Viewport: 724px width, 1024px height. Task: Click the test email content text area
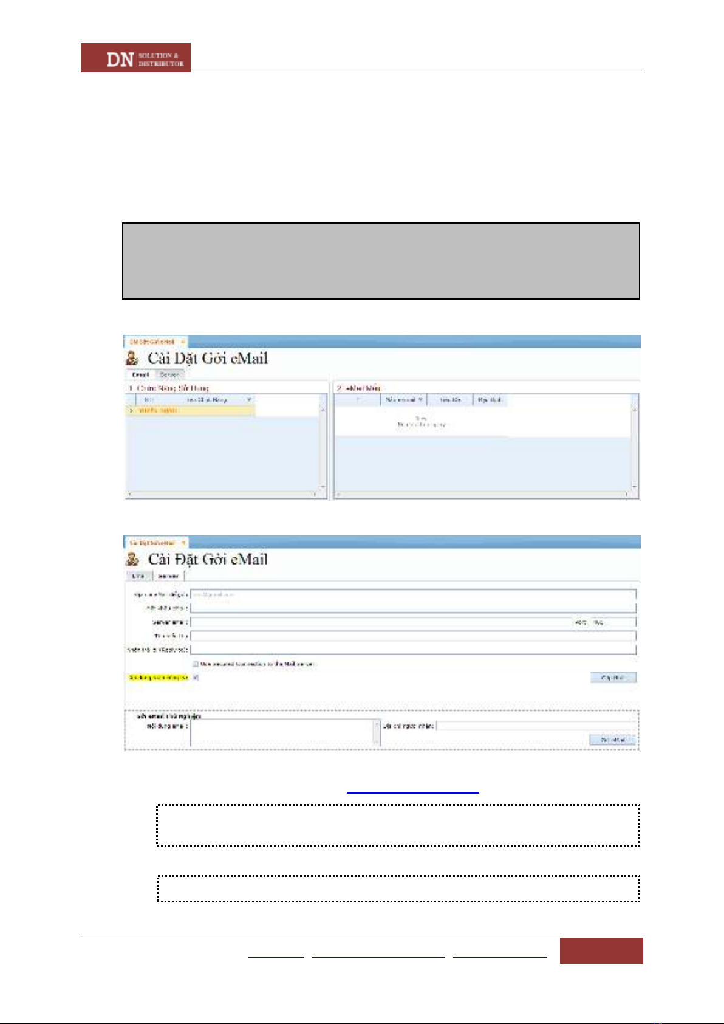click(x=282, y=732)
